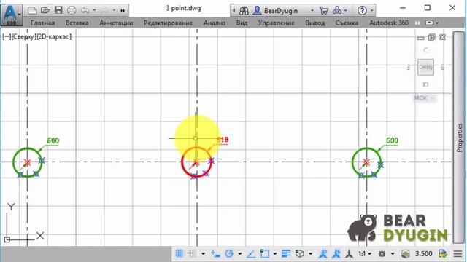Undo the last action with the Undo arrow

coord(85,10)
